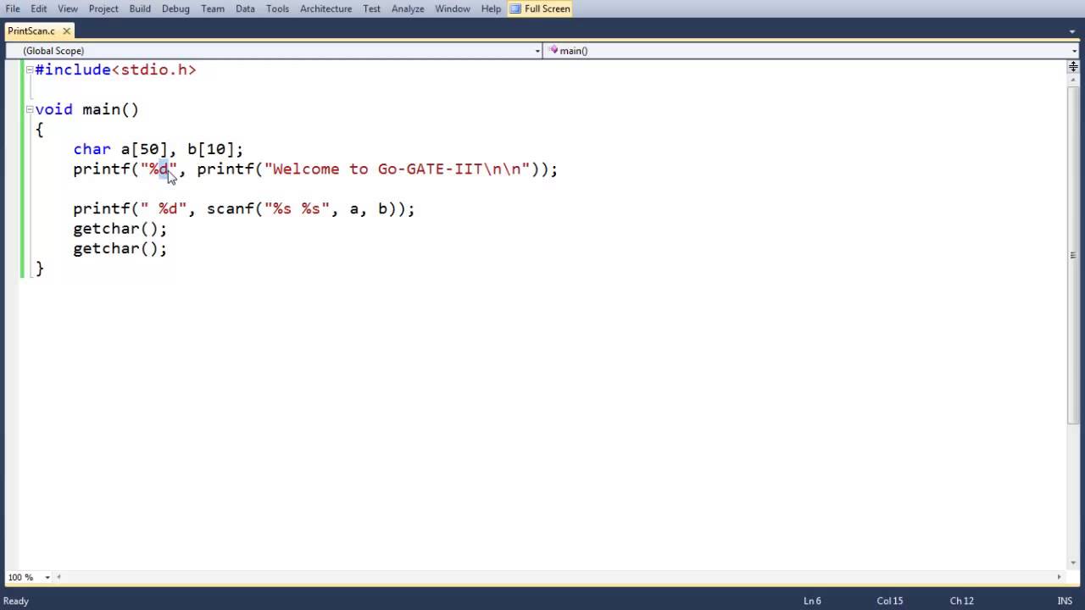Open the Help menu
Screen dimensions: 1085x610
(491, 8)
